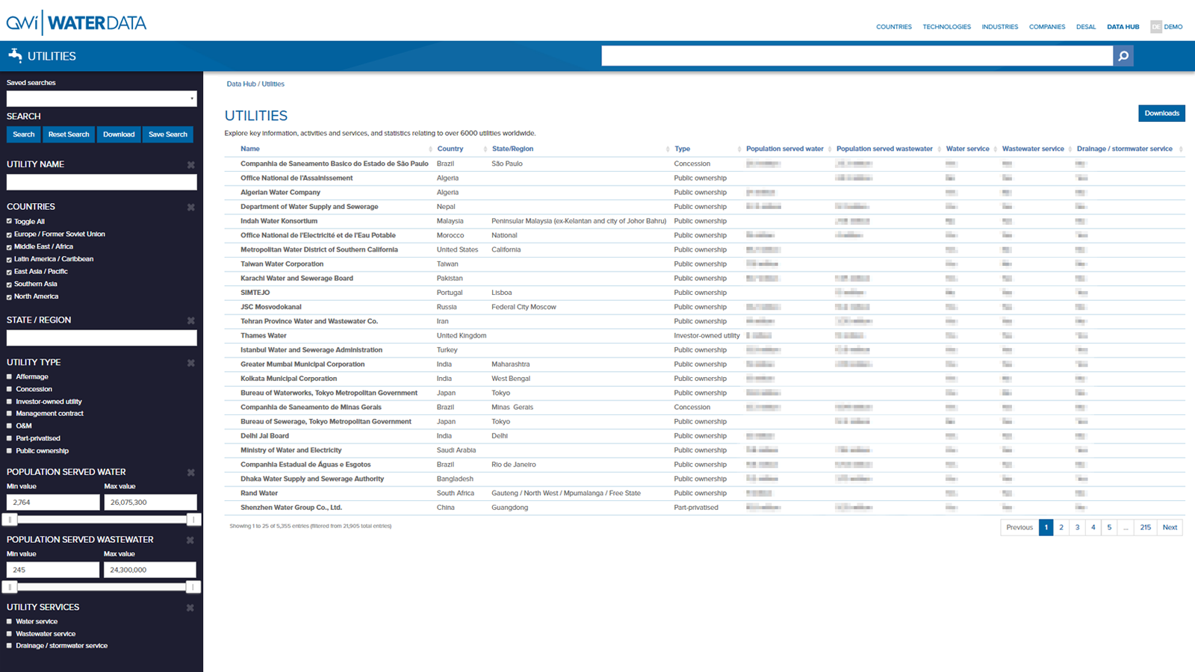Enable the Concession utility type checkbox
This screenshot has height=672, width=1195.
pyautogui.click(x=9, y=389)
